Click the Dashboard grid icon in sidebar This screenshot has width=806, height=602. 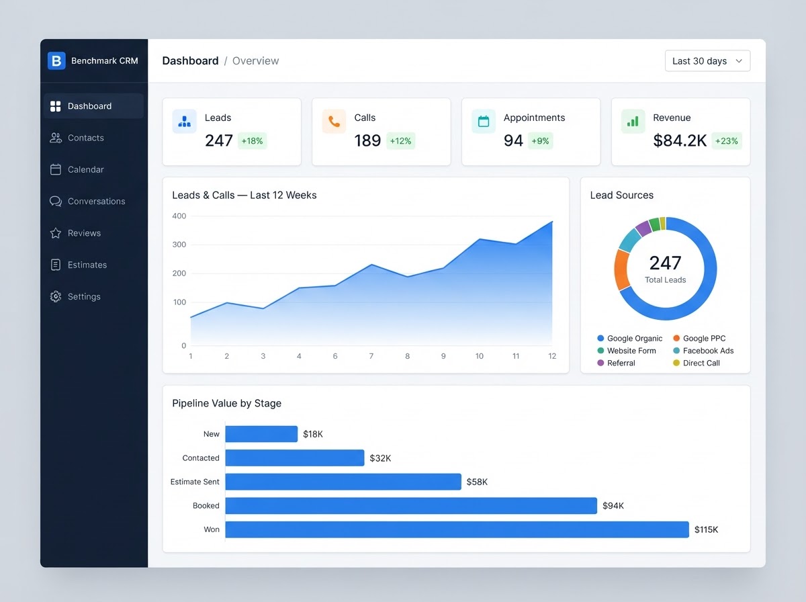pos(56,106)
